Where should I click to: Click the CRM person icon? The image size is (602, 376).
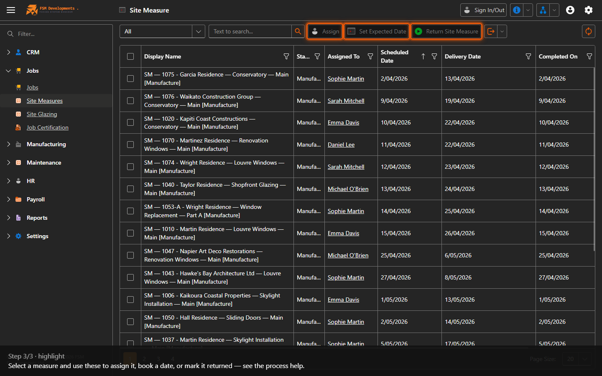pos(18,52)
